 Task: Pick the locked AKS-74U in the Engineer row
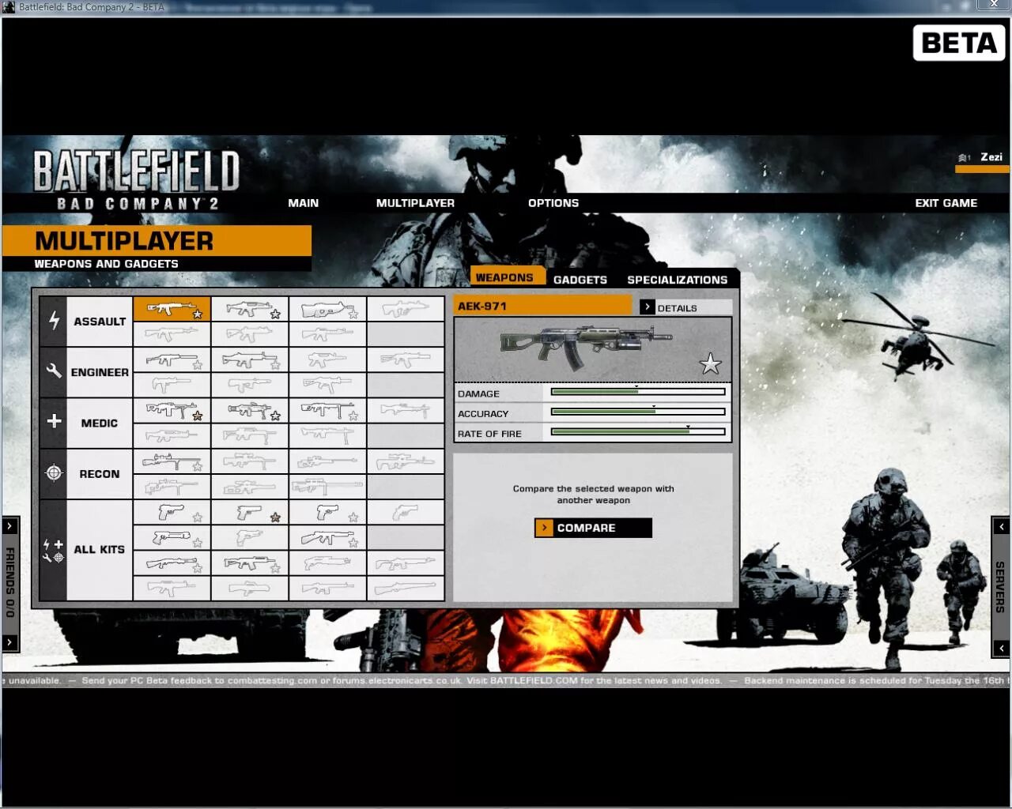327,360
